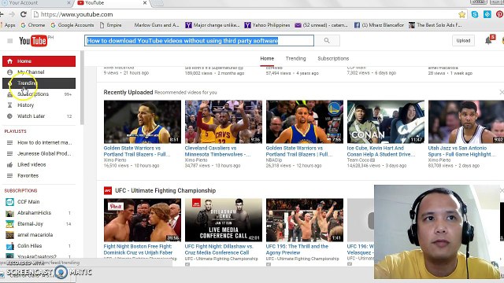Go forward with the browser arrow

point(12,14)
